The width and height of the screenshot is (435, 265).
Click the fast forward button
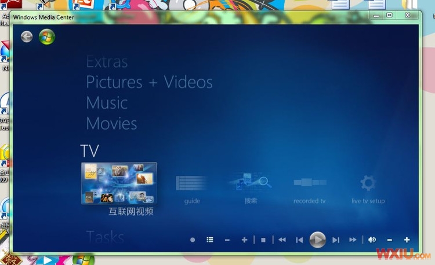click(353, 240)
